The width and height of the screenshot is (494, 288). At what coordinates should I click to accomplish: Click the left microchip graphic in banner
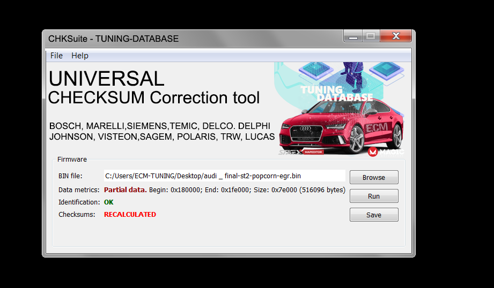coord(316,70)
